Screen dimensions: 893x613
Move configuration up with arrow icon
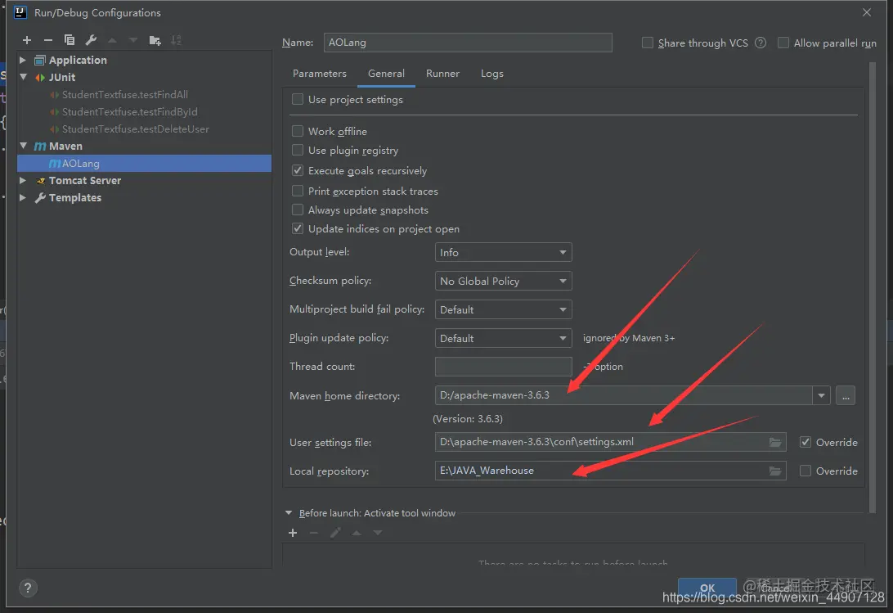pos(112,40)
